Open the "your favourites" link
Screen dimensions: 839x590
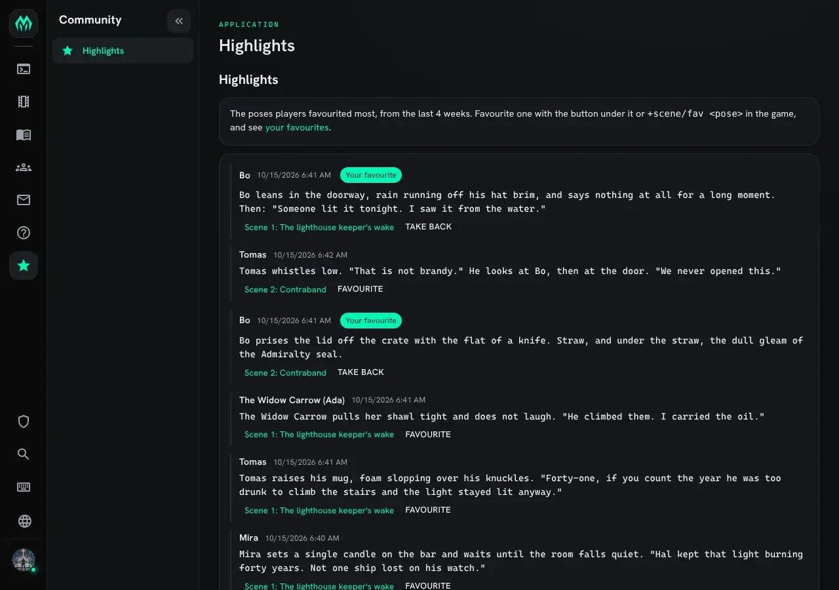click(x=297, y=127)
